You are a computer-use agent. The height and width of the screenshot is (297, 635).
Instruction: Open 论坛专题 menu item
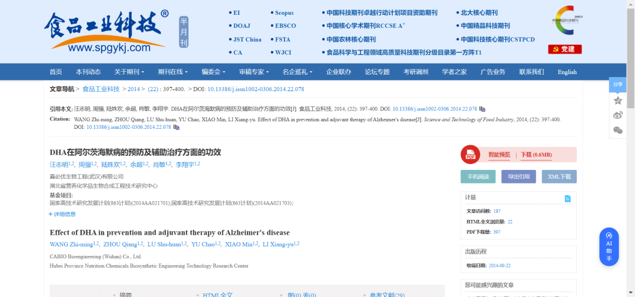[377, 72]
